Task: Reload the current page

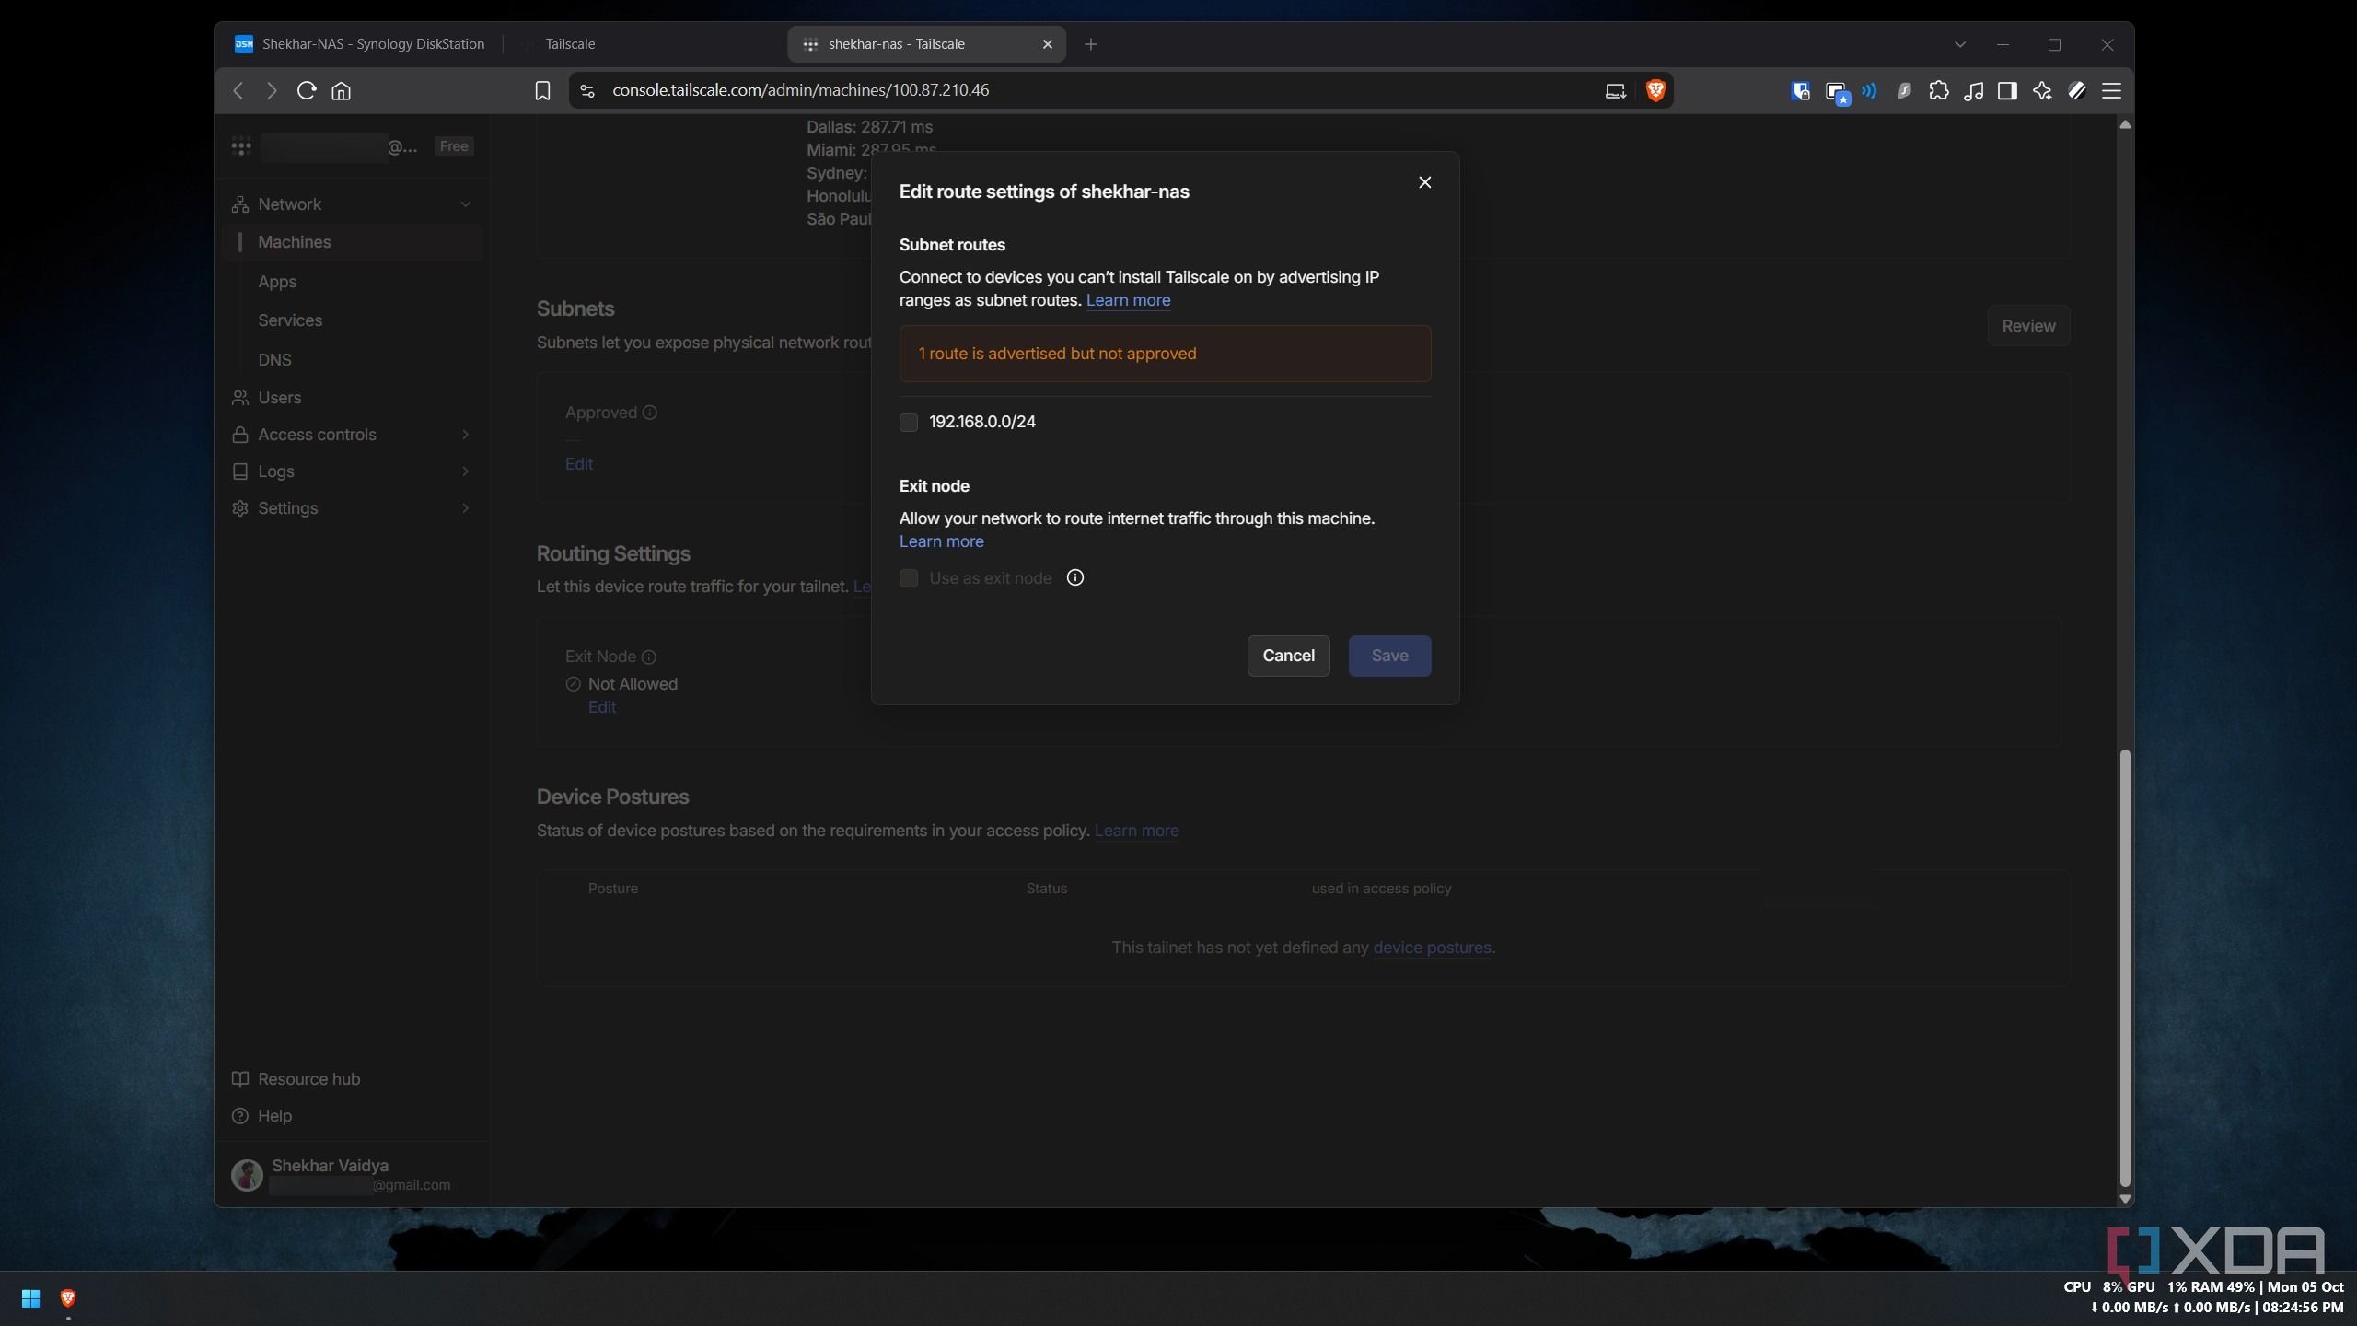Action: tap(307, 90)
